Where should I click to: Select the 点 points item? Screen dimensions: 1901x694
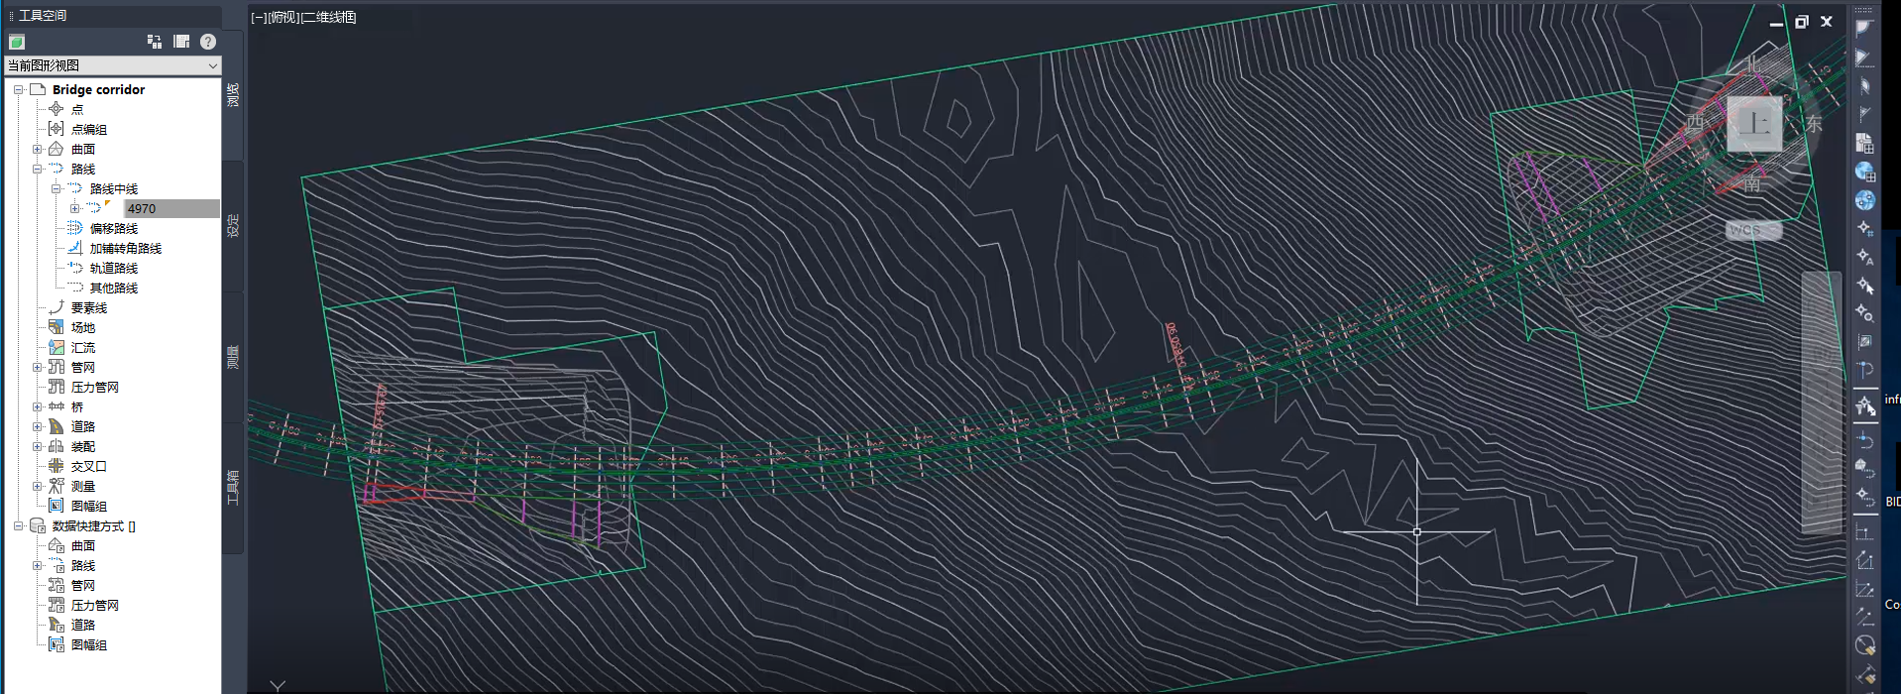pos(77,109)
